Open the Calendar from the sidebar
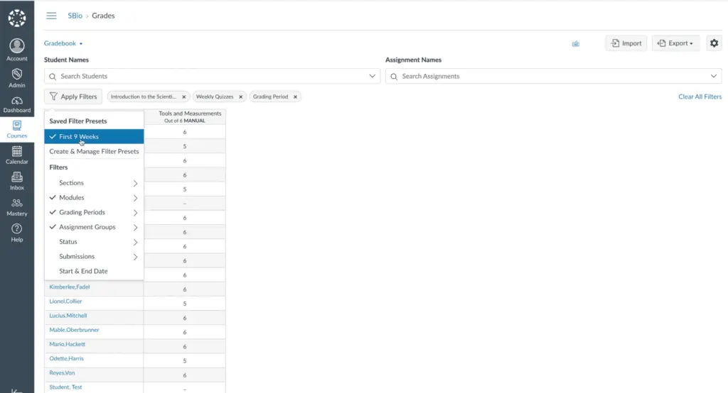 (17, 156)
